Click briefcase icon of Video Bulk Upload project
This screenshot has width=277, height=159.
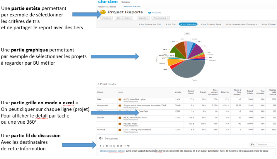click(120, 99)
